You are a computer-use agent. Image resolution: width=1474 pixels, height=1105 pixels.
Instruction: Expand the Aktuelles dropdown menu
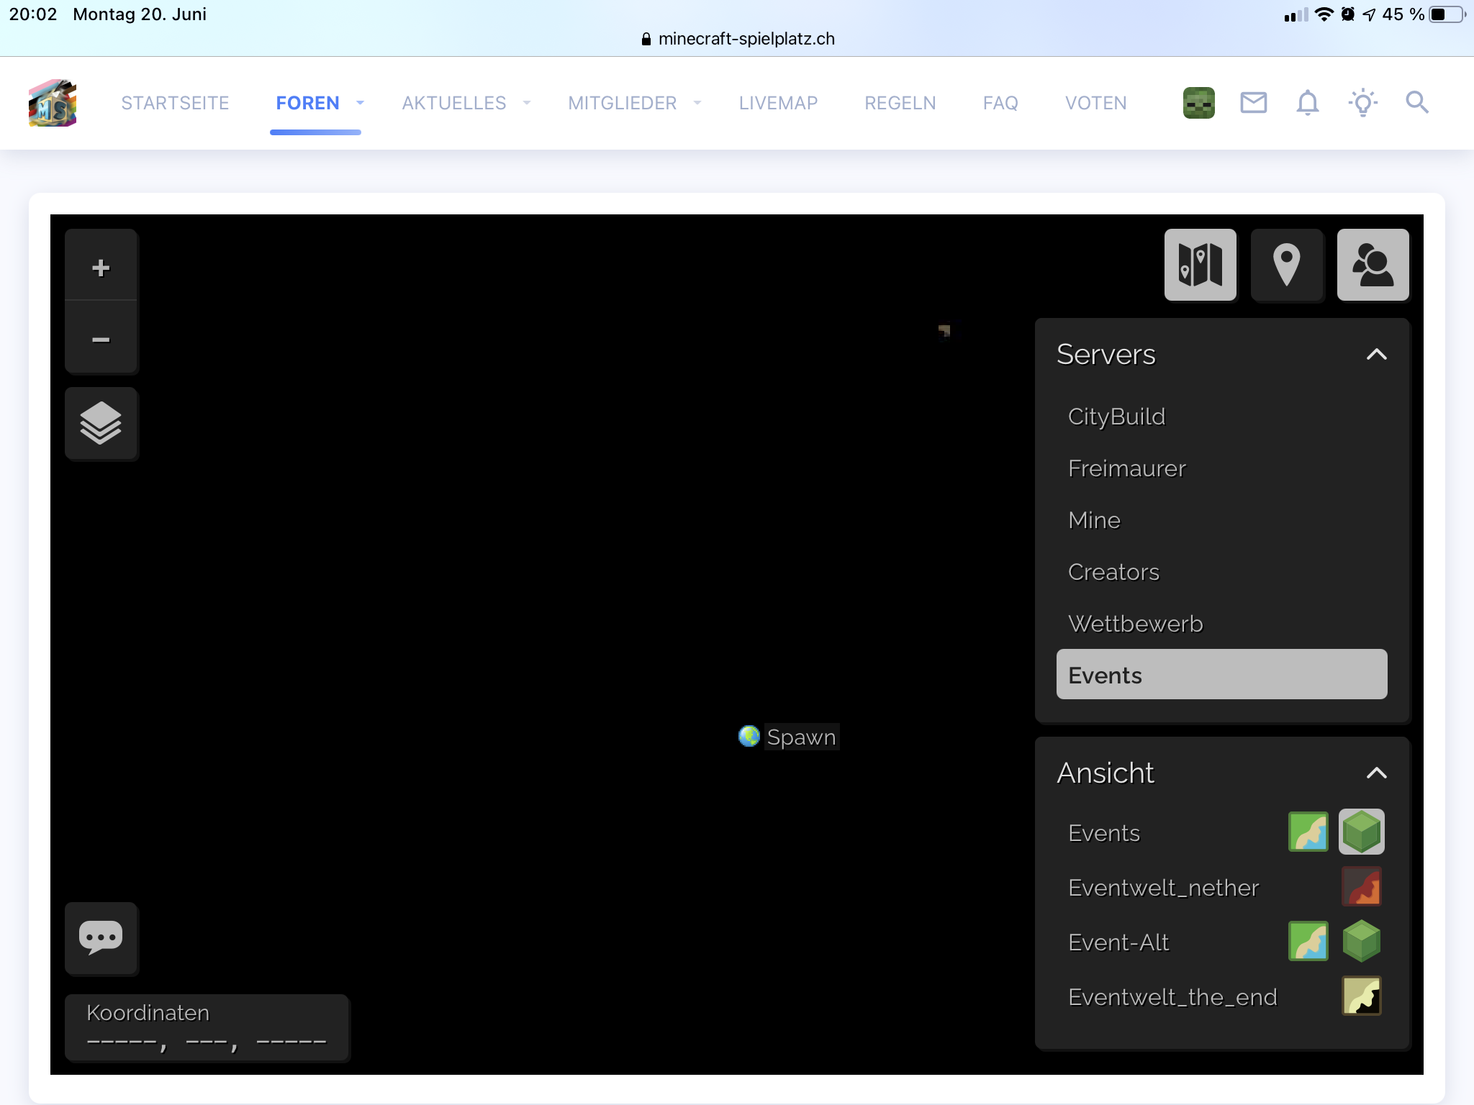(x=527, y=103)
